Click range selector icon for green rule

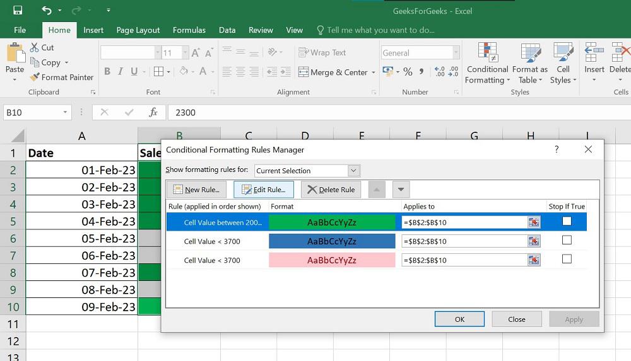pyautogui.click(x=534, y=222)
